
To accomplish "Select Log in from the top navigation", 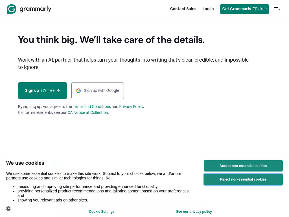I will [x=208, y=9].
